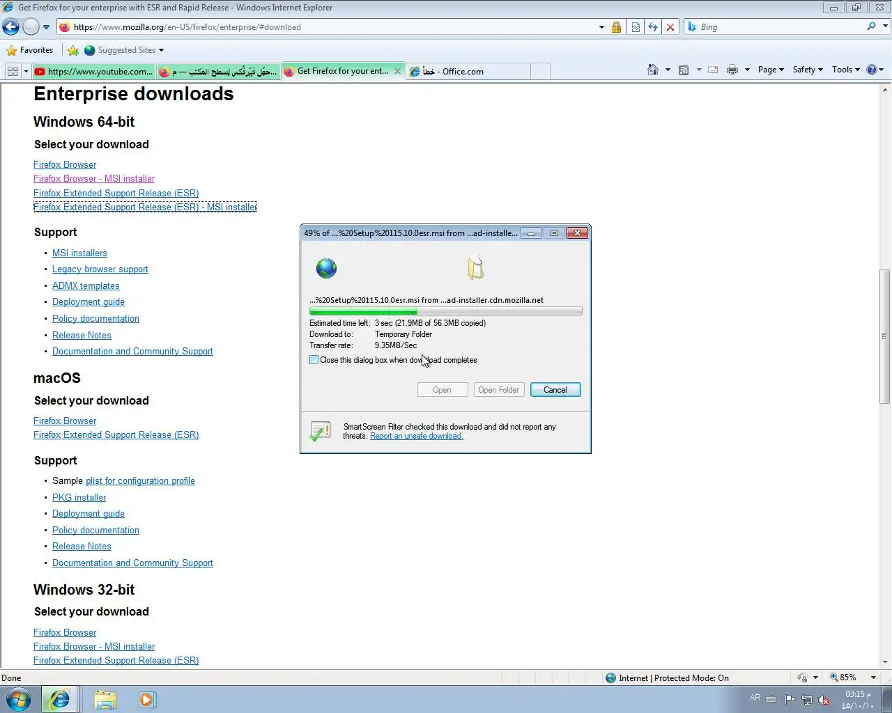
Task: Open the tab list dropdown arrow
Action: pos(26,71)
